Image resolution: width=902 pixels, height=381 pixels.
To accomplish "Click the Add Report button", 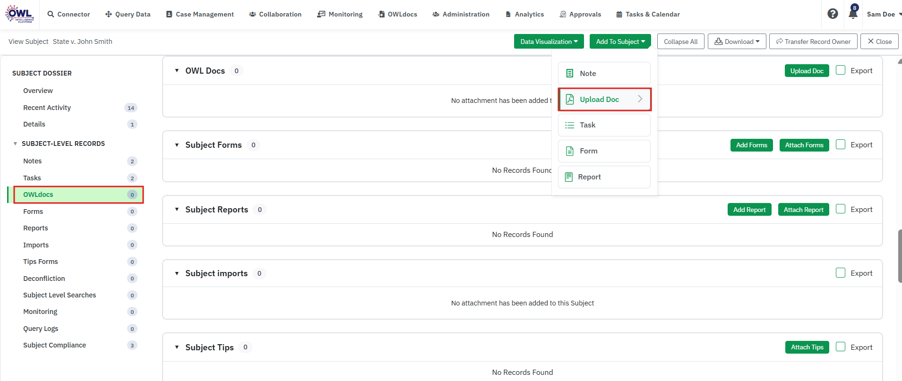I will [749, 210].
